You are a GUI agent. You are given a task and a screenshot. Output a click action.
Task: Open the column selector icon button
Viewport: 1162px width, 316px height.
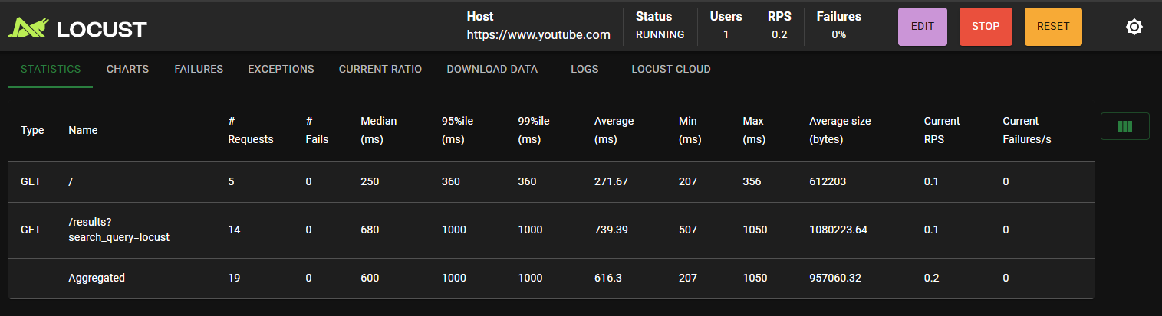1124,126
